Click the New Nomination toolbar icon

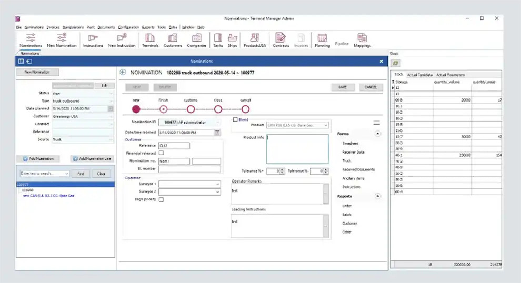point(62,40)
